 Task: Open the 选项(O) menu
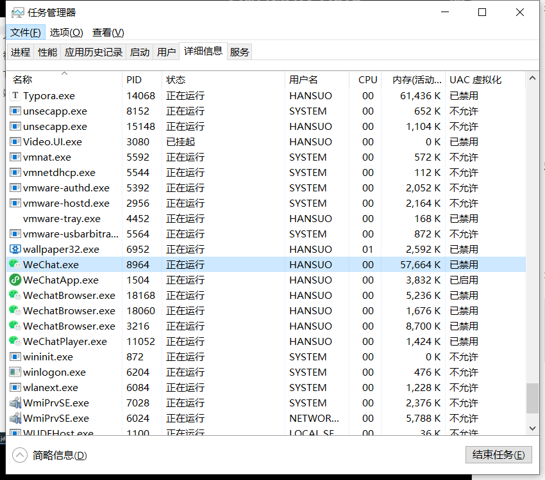(67, 32)
